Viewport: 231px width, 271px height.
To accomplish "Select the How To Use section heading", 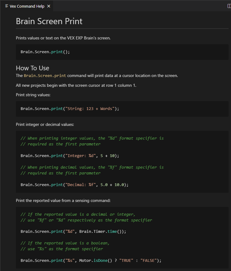I will [32, 68].
